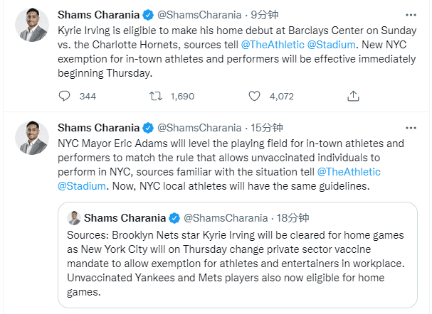This screenshot has height=314, width=432.
Task: Click the 15分钟 timestamp on the second tweet
Action: tap(265, 129)
